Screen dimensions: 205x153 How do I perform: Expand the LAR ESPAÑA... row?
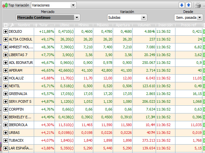6,148
